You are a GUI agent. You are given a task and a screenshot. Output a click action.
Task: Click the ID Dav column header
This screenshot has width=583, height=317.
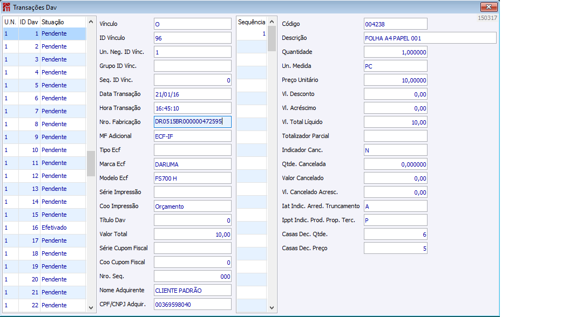tap(29, 22)
